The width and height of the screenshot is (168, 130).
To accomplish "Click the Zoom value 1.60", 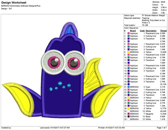I will pyautogui.click(x=163, y=13).
